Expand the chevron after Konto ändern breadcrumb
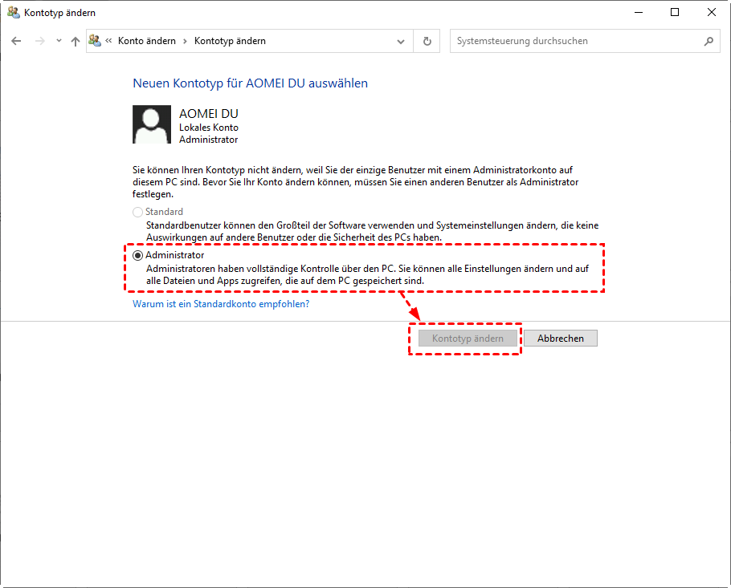This screenshot has height=588, width=731. pos(185,41)
